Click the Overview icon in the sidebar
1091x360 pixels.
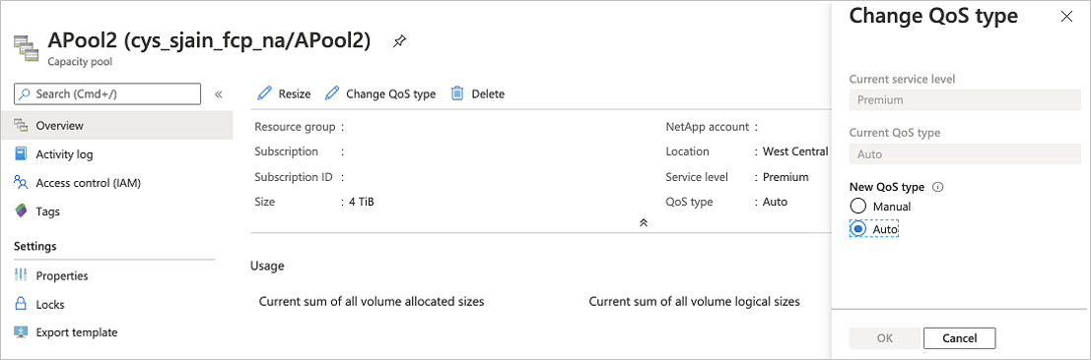tap(21, 126)
